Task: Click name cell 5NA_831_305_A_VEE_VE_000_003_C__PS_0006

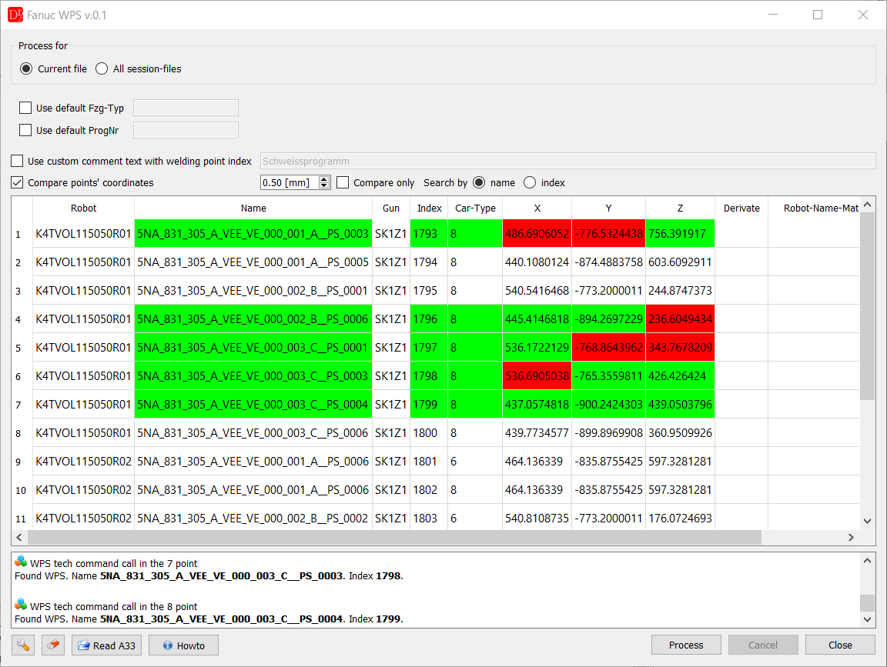Action: coord(253,433)
